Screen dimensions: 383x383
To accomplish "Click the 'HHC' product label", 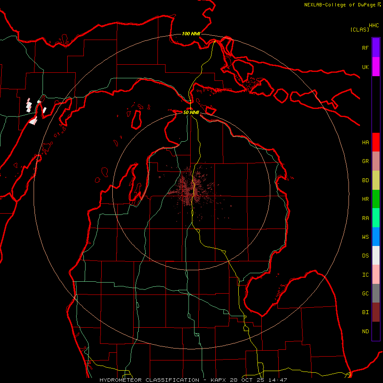I will pyautogui.click(x=374, y=26).
